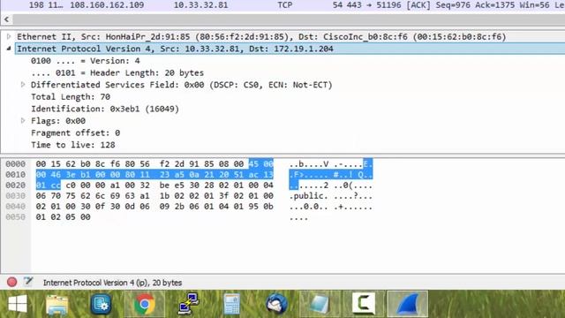The image size is (565, 318).
Task: Switch to the notepad-style taskbar app
Action: pos(320,304)
